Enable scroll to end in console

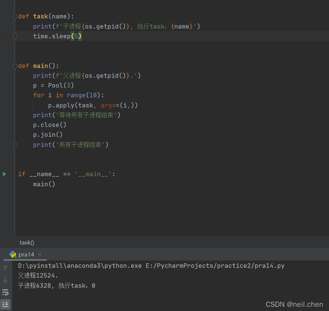click(x=5, y=304)
